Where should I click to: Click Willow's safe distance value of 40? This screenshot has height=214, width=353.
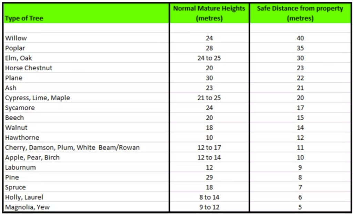(x=300, y=38)
